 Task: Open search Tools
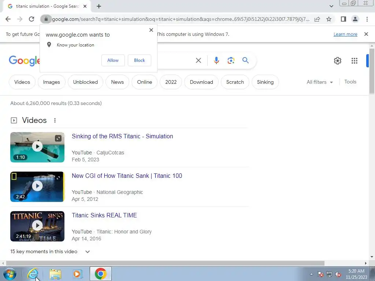350,82
